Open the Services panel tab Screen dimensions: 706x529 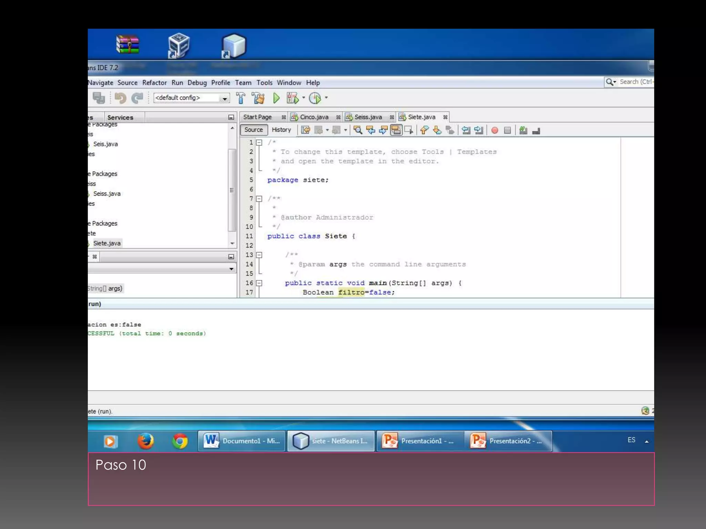120,117
